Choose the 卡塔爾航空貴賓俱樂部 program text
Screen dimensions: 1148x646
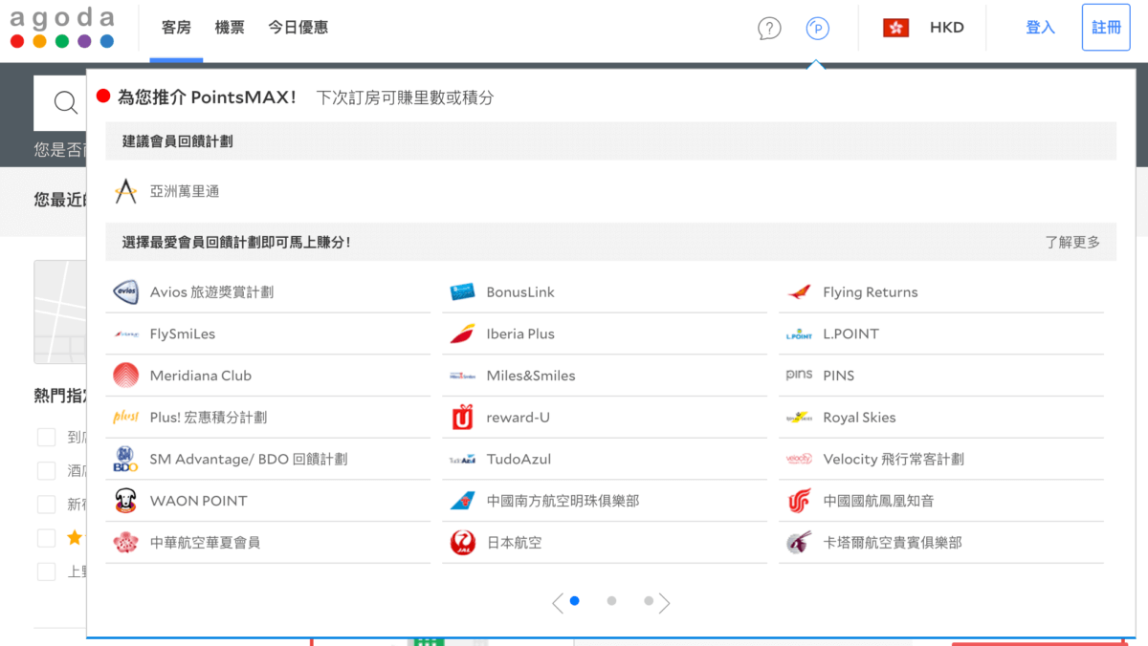[x=893, y=543]
